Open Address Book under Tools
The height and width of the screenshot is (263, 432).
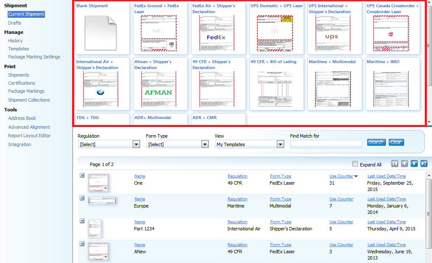click(22, 118)
